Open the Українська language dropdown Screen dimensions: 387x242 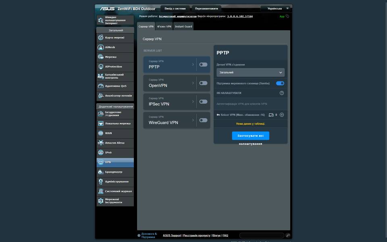click(275, 8)
